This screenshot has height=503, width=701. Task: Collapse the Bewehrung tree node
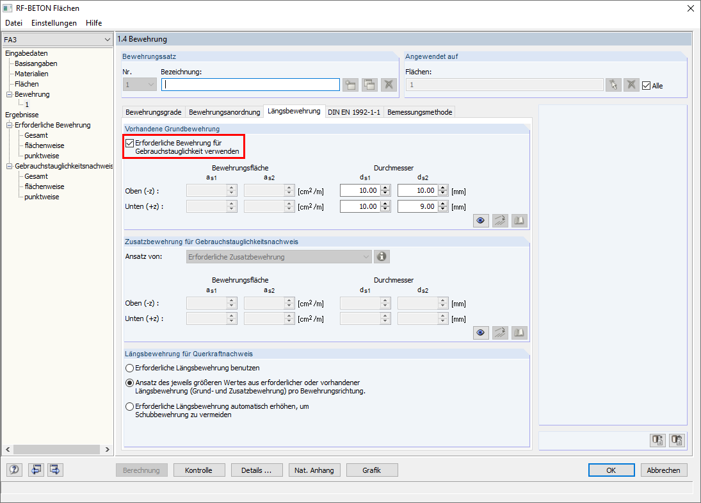[9, 94]
